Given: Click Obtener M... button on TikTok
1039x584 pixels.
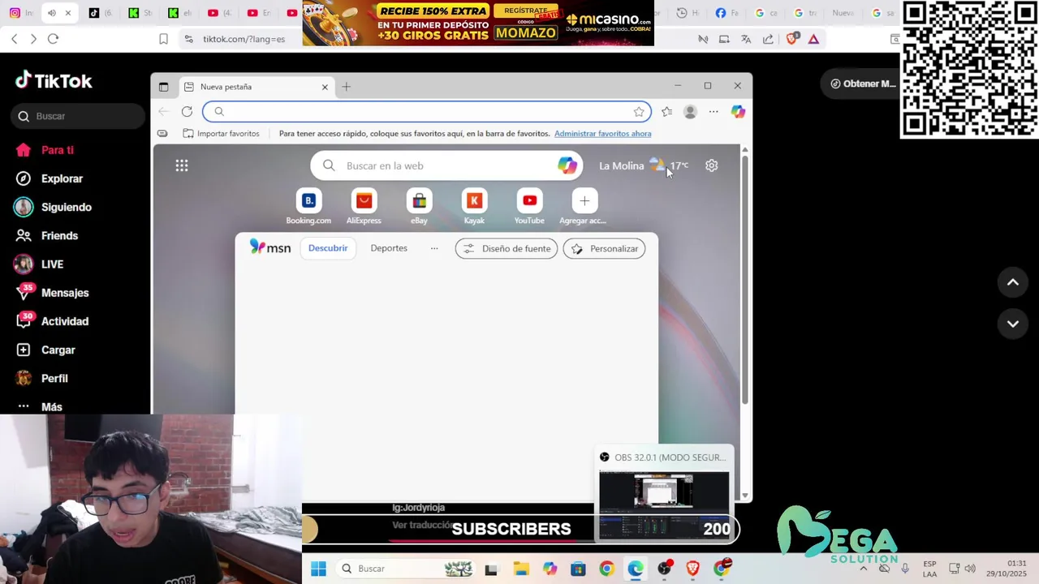Looking at the screenshot, I should (863, 84).
